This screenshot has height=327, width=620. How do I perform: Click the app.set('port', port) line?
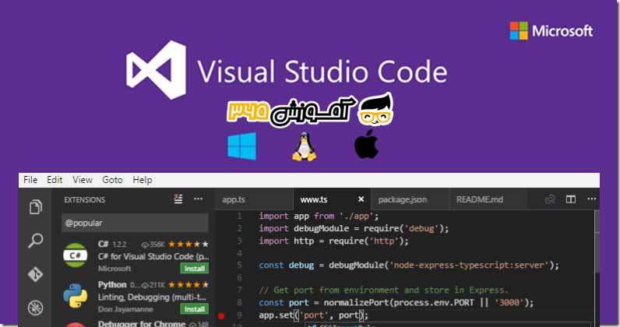point(314,315)
